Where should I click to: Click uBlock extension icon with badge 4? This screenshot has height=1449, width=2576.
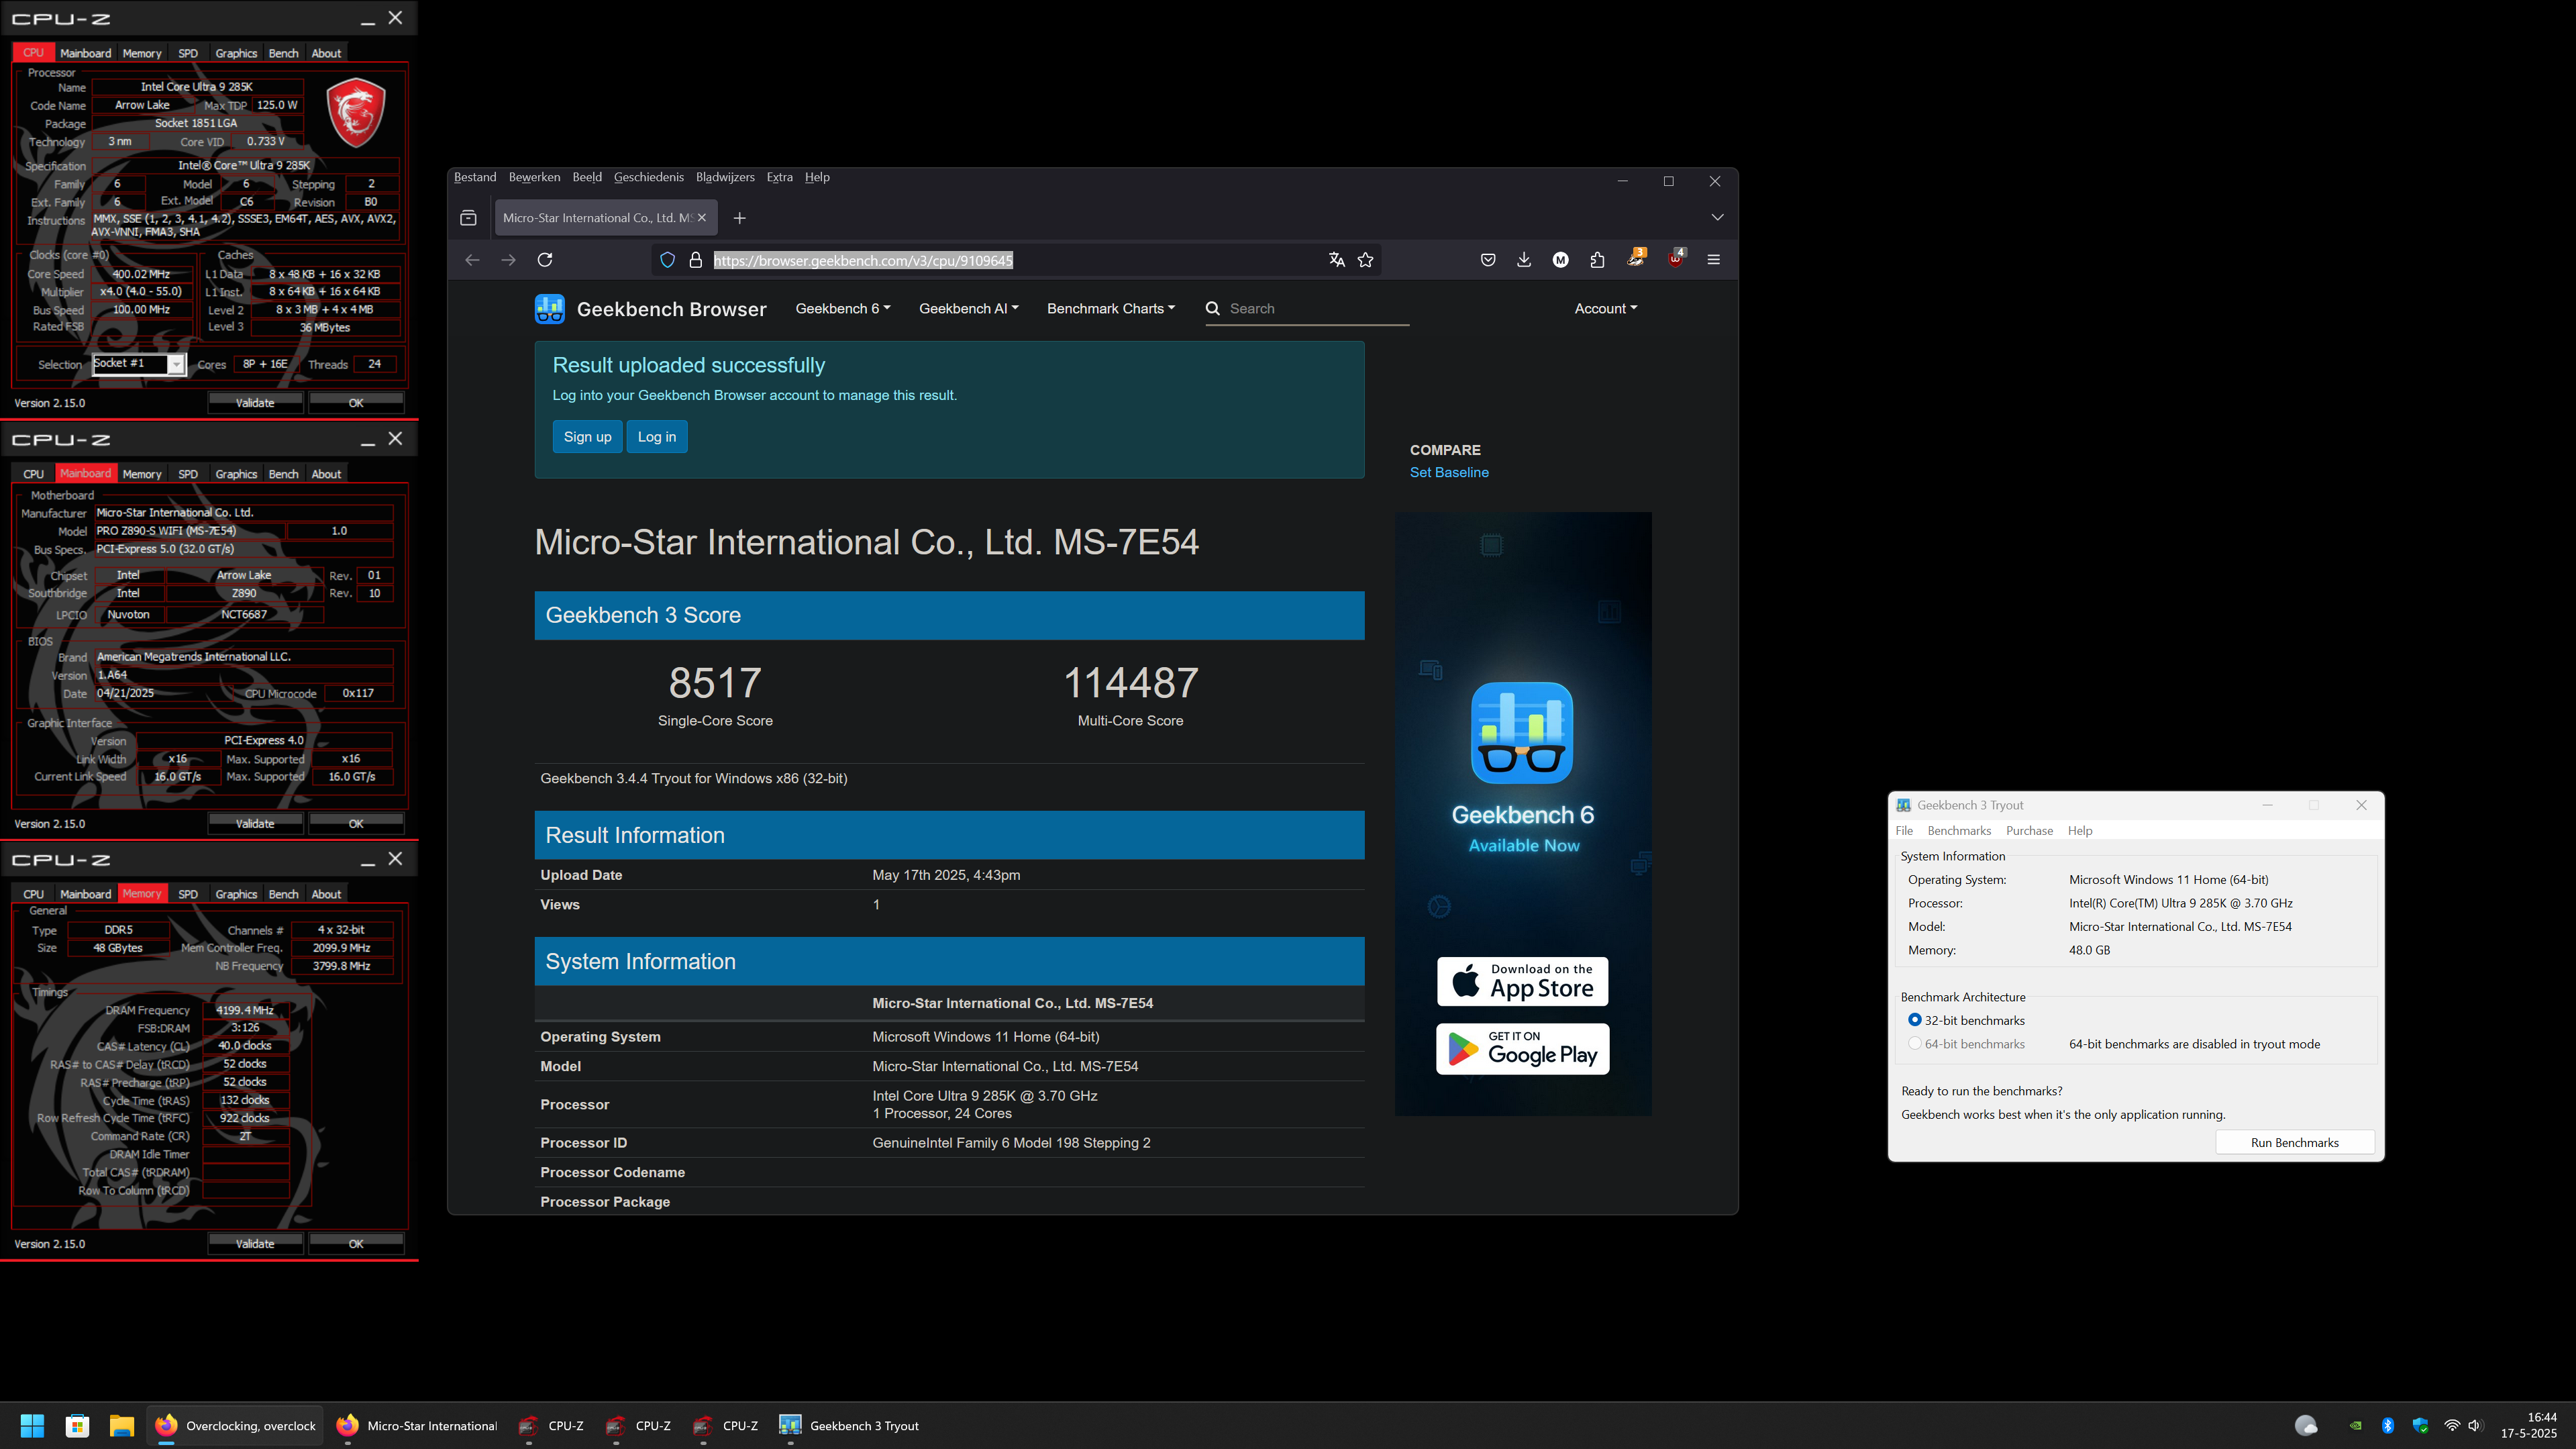(x=1676, y=259)
